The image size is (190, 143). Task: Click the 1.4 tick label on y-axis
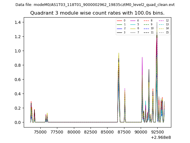tap(18, 22)
